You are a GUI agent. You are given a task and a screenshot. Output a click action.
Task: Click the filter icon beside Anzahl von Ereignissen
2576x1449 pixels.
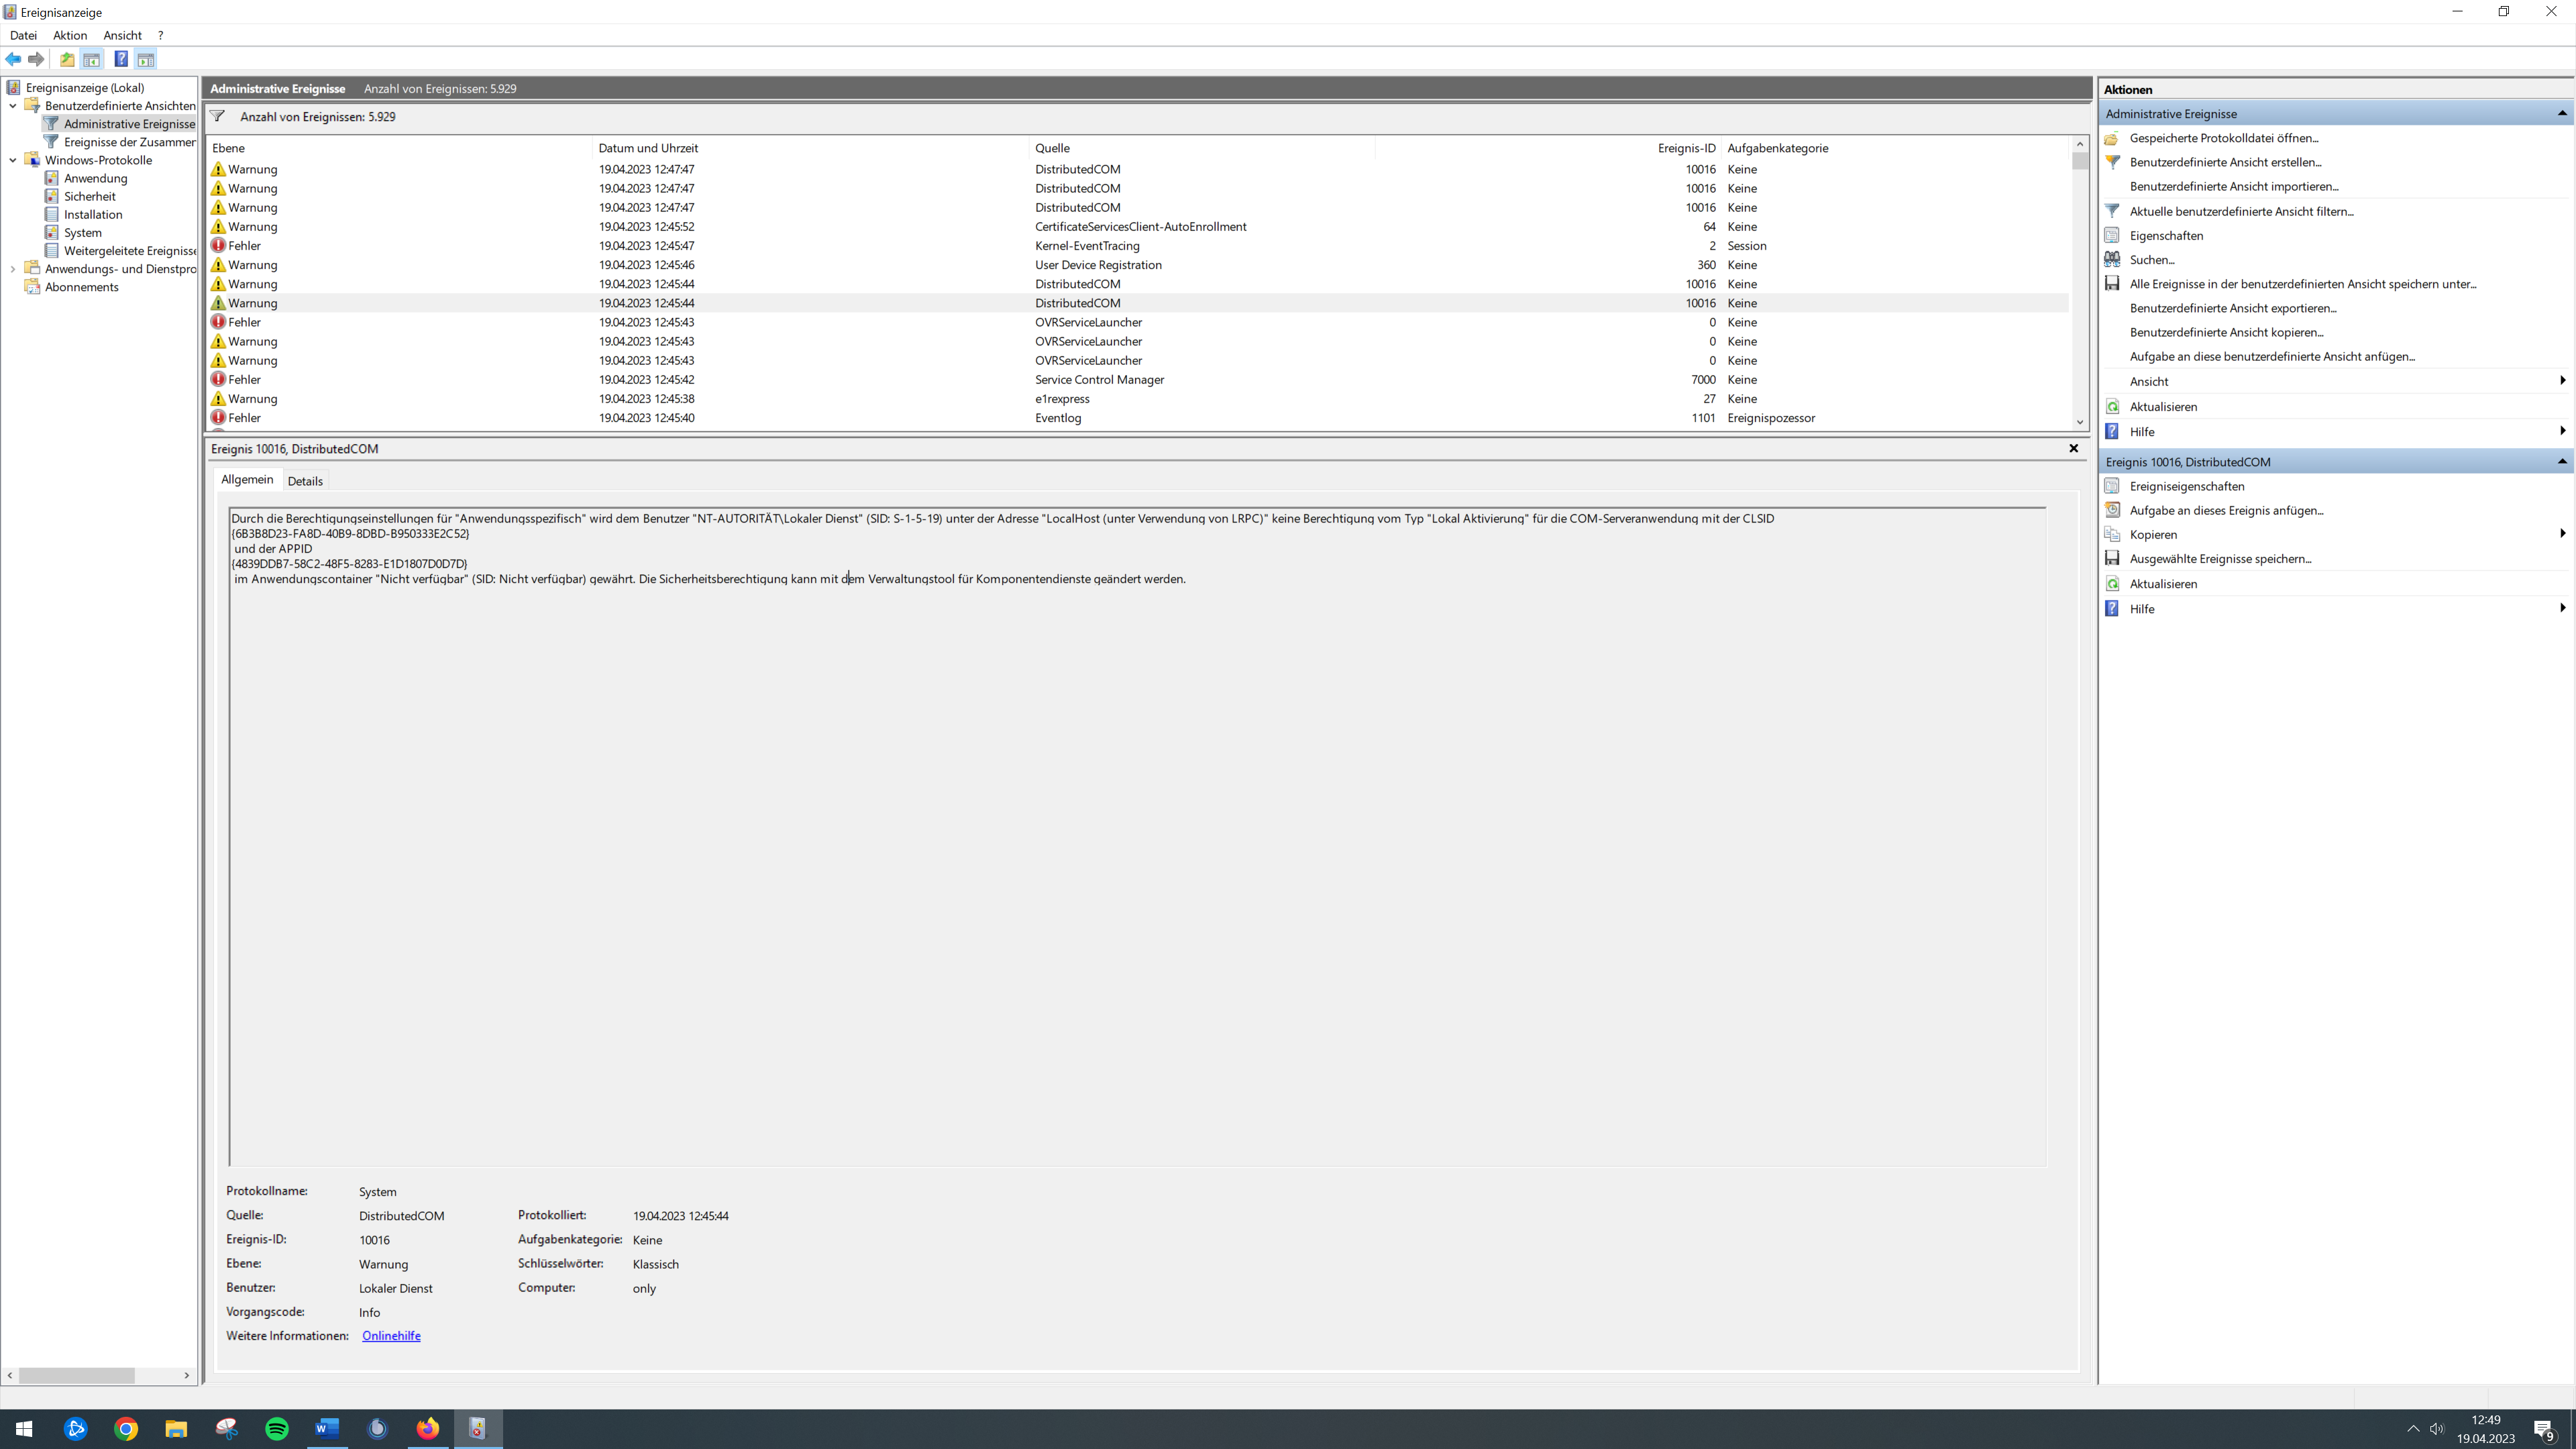click(217, 116)
